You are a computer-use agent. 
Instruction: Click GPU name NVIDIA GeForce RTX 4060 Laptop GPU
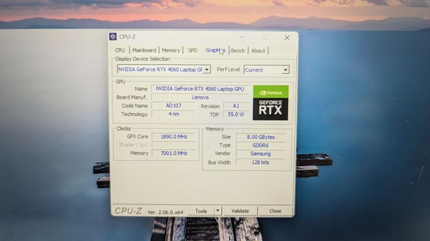(x=200, y=89)
